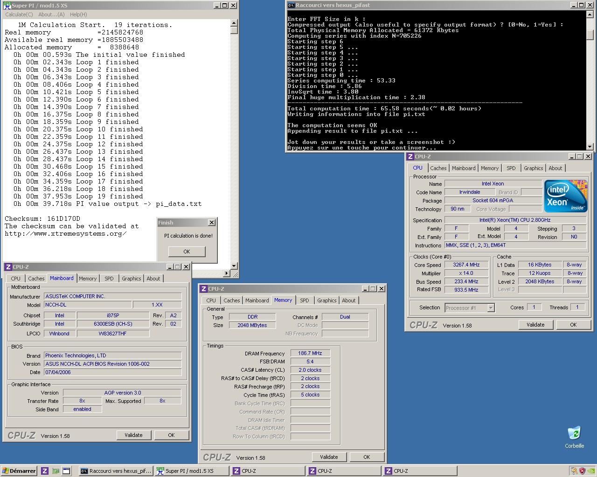Click the Core Speed 3267.4 MHz field

pos(466,265)
